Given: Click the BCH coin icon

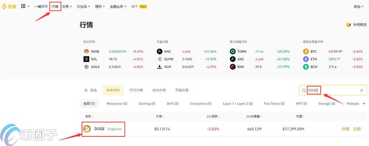Looking at the screenshot, I should tap(306, 67).
